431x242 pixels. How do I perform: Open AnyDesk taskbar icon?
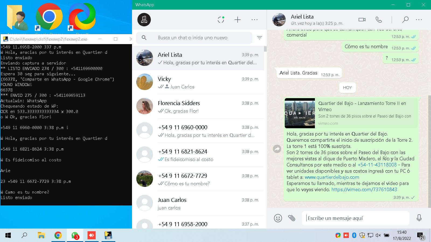pos(92,236)
